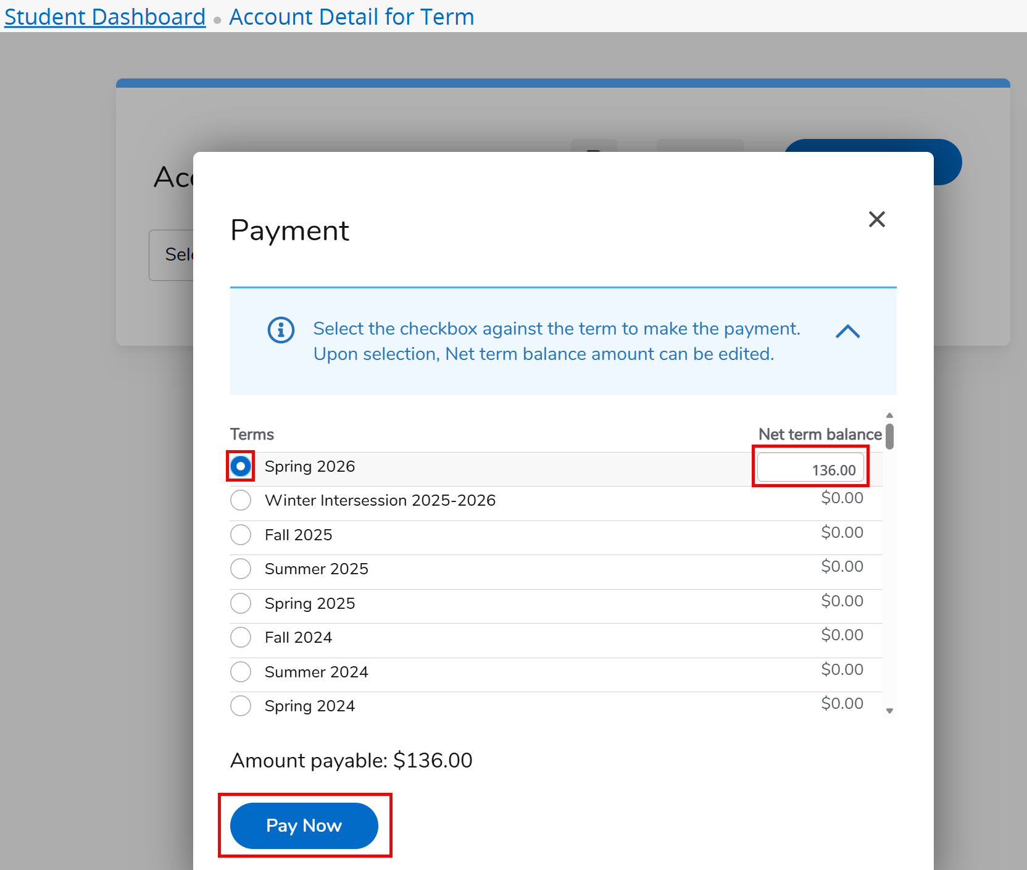This screenshot has height=870, width=1027.
Task: Close the Payment dialog with the X icon
Action: tap(877, 219)
